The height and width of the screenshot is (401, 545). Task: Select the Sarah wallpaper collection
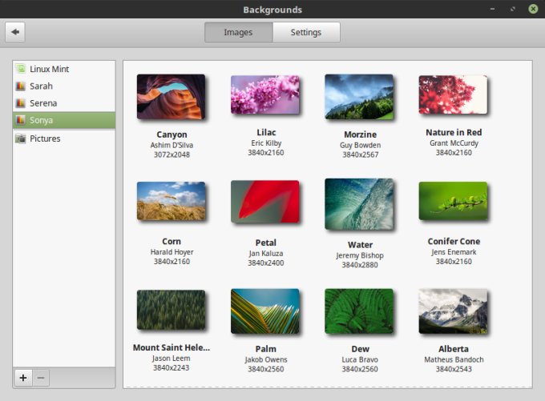(x=42, y=86)
